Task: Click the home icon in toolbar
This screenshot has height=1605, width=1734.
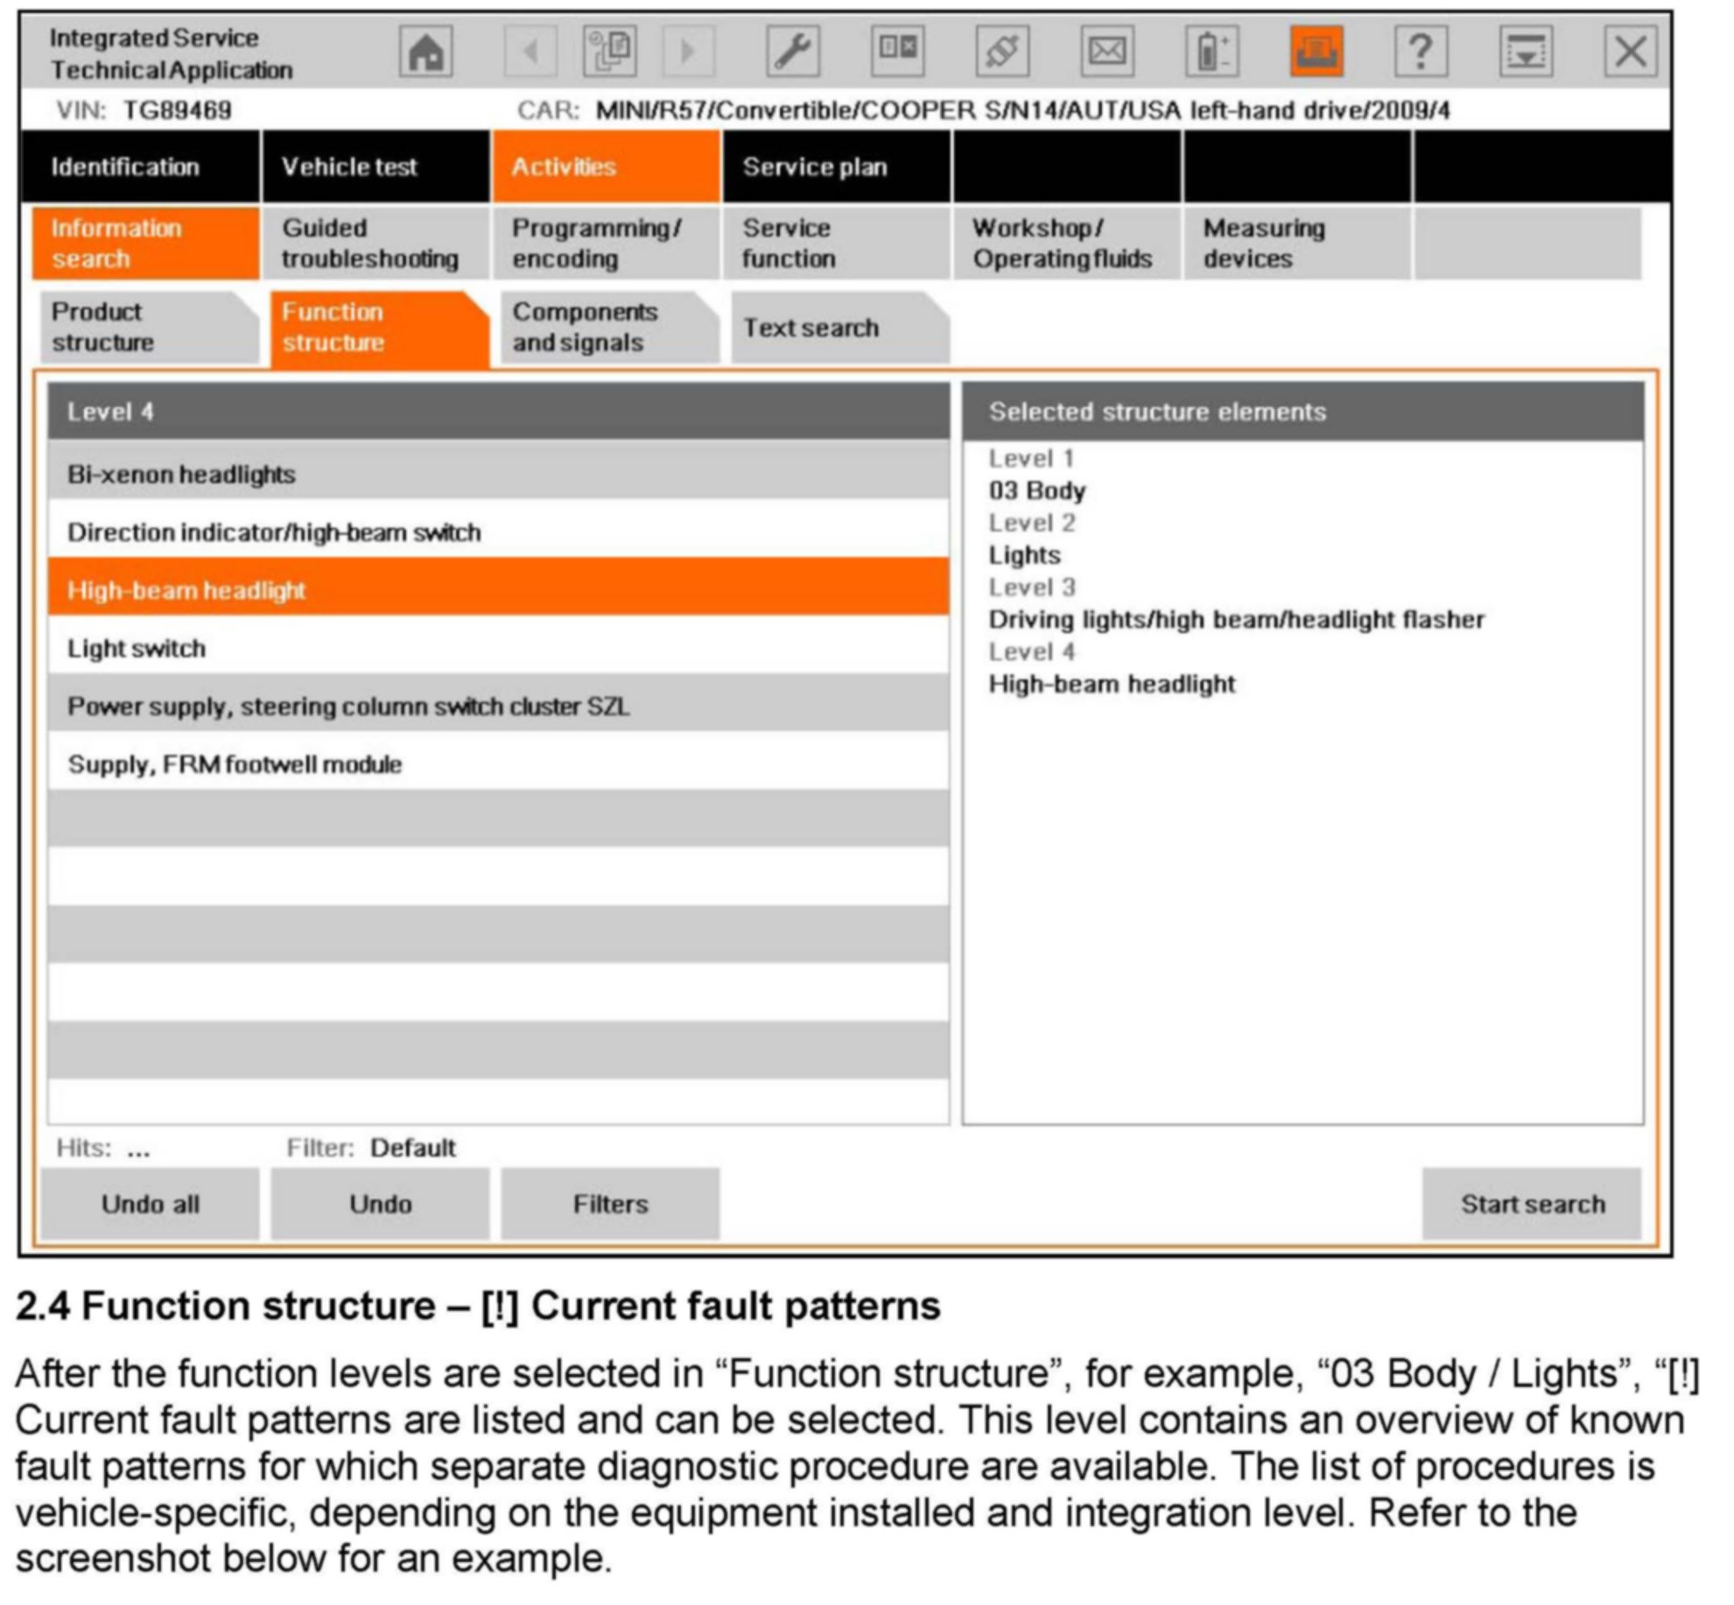Action: coord(425,52)
